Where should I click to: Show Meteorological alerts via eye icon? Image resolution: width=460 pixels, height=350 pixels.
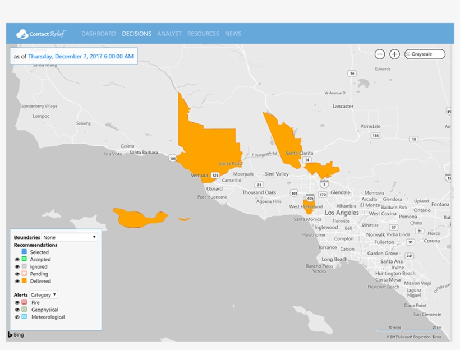tap(17, 317)
